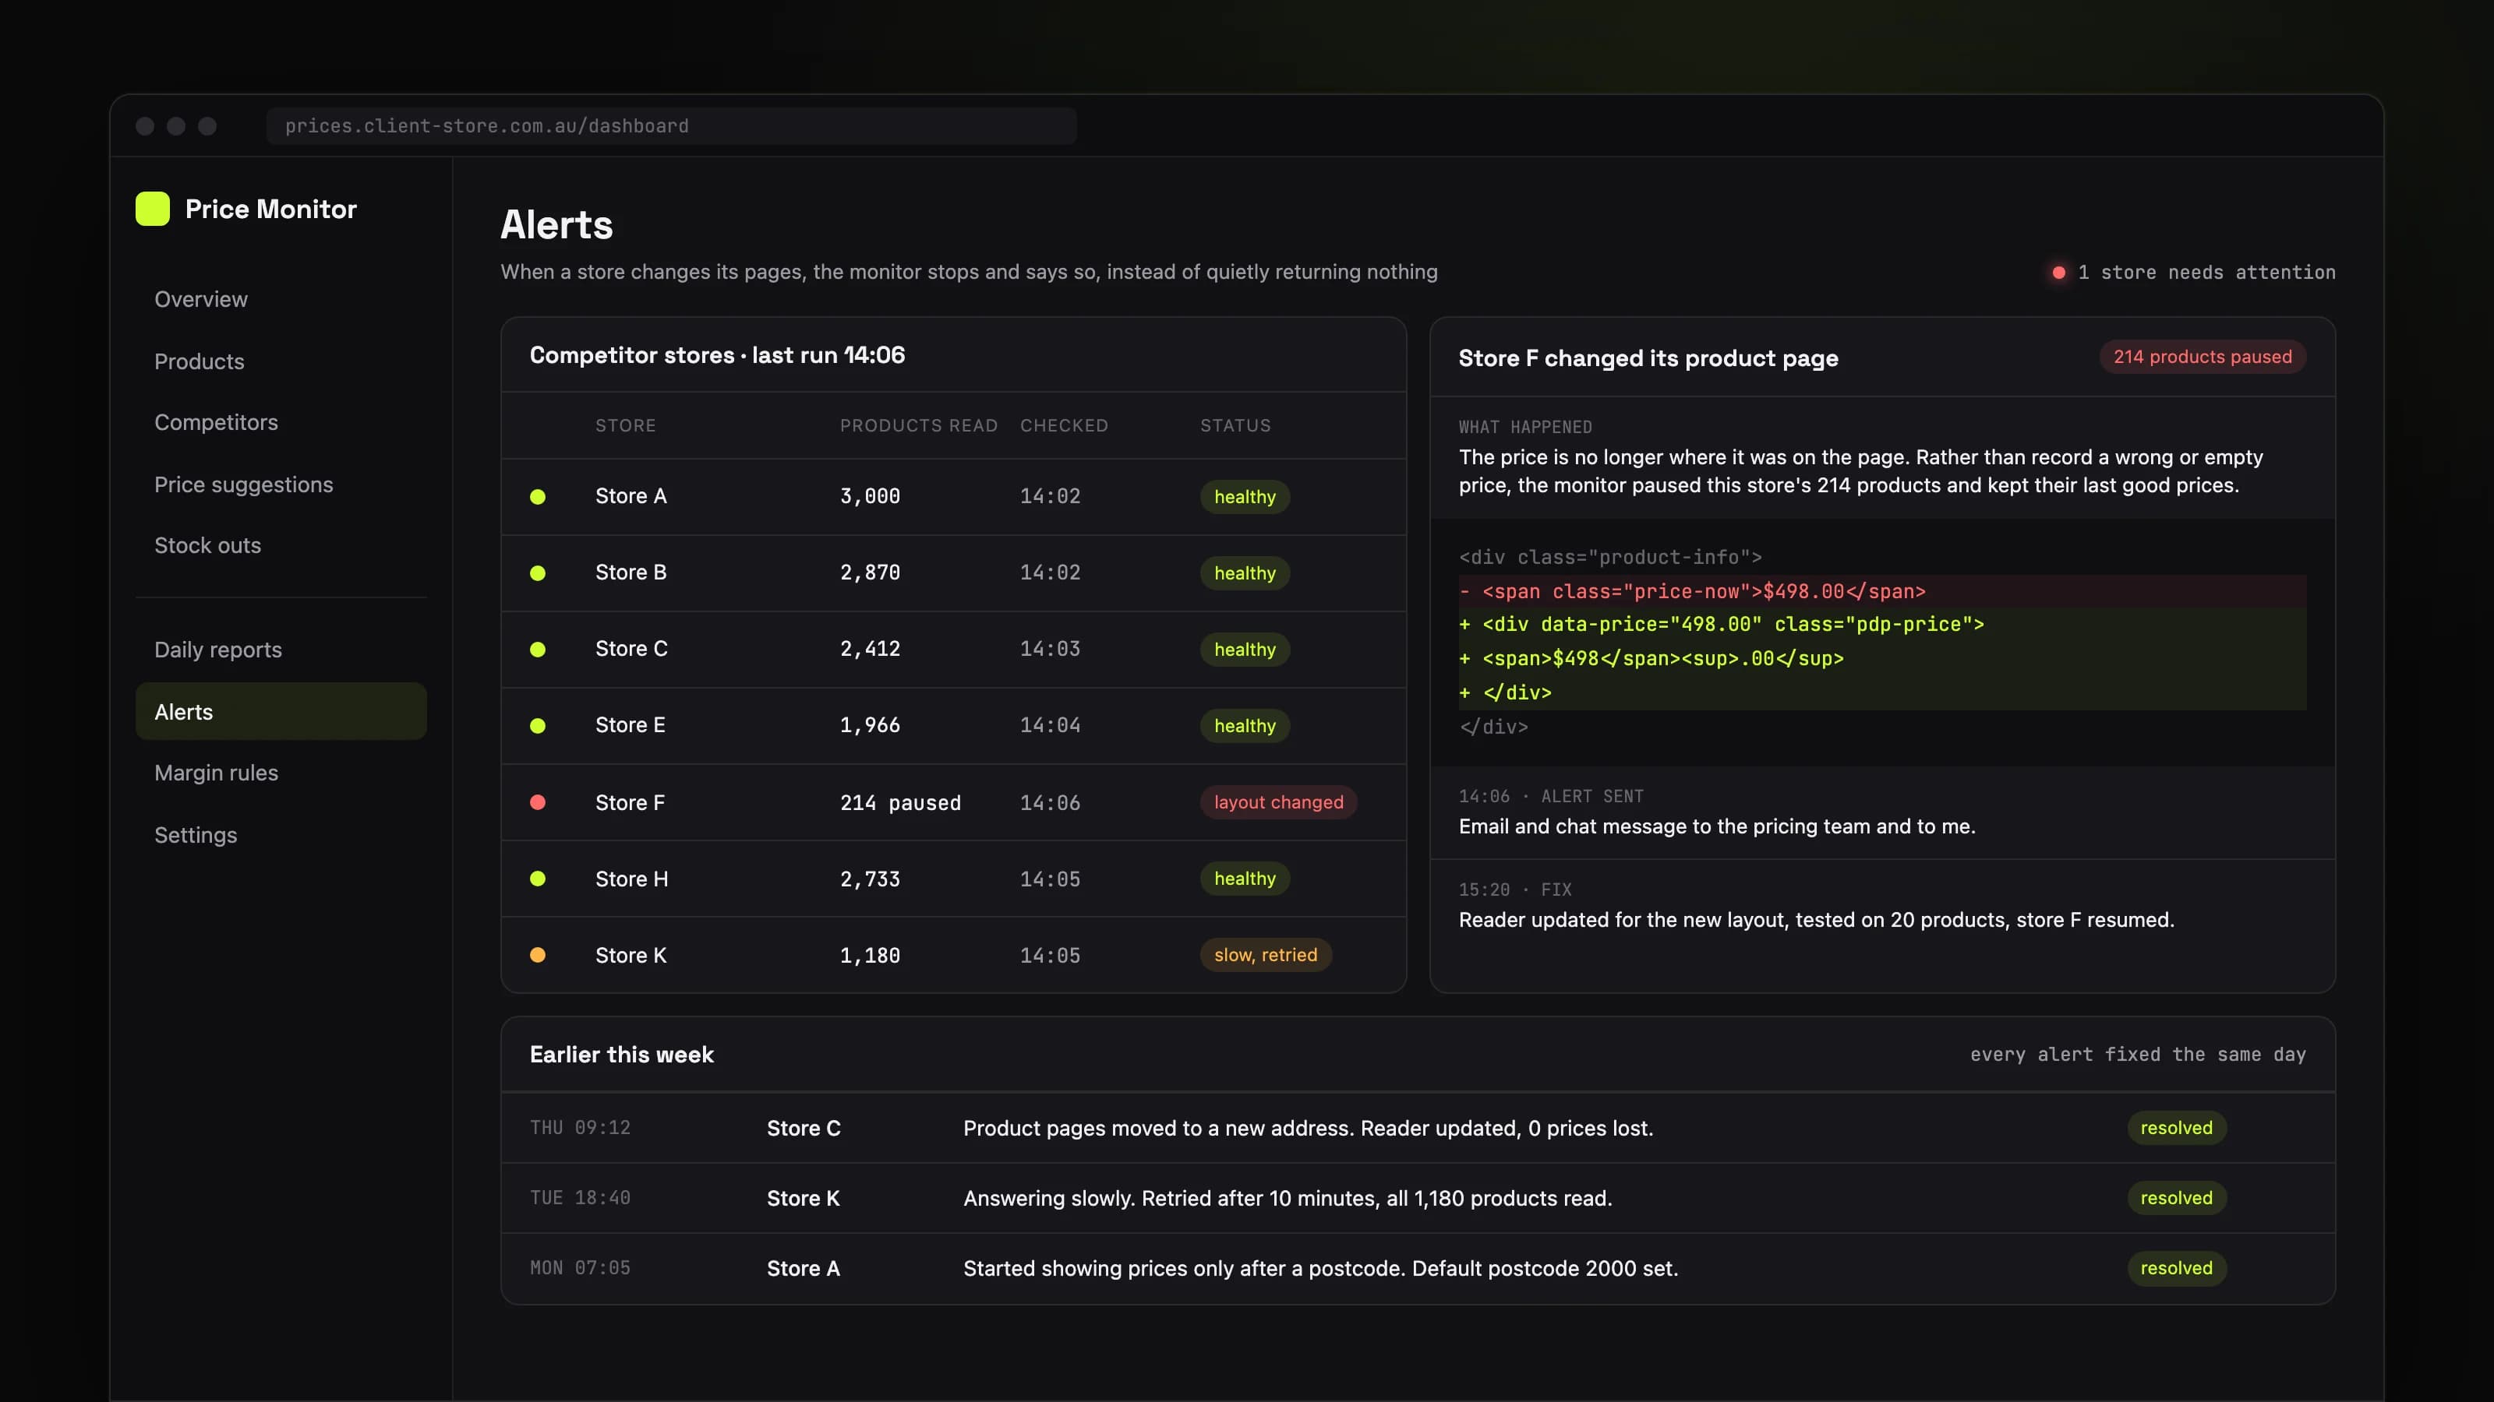This screenshot has width=2494, height=1402.
Task: Open the Overview section in sidebar
Action: 281,299
